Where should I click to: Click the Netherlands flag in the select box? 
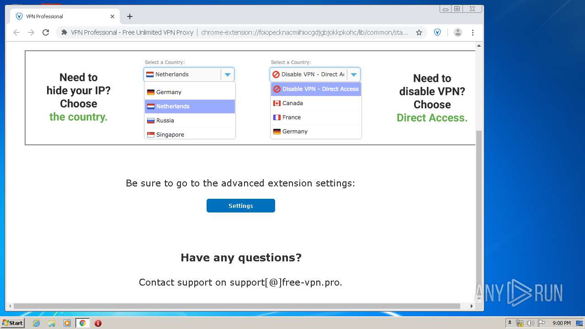pos(149,74)
